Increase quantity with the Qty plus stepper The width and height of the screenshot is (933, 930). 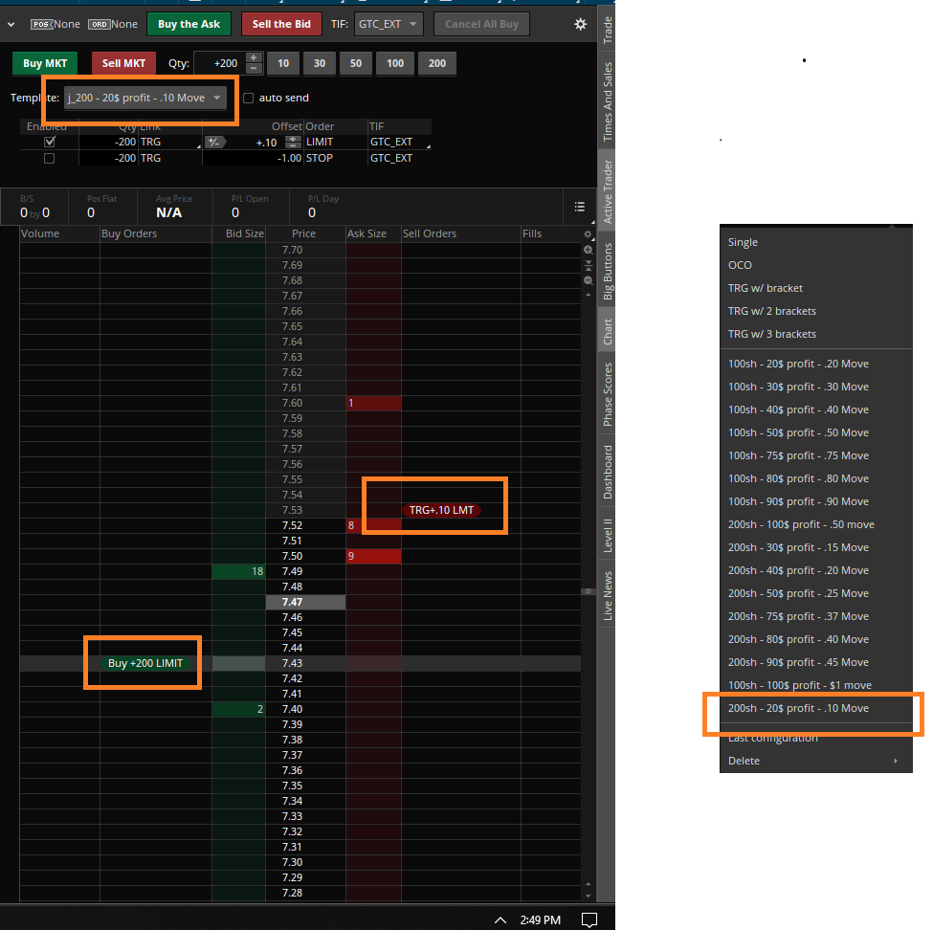coord(254,58)
